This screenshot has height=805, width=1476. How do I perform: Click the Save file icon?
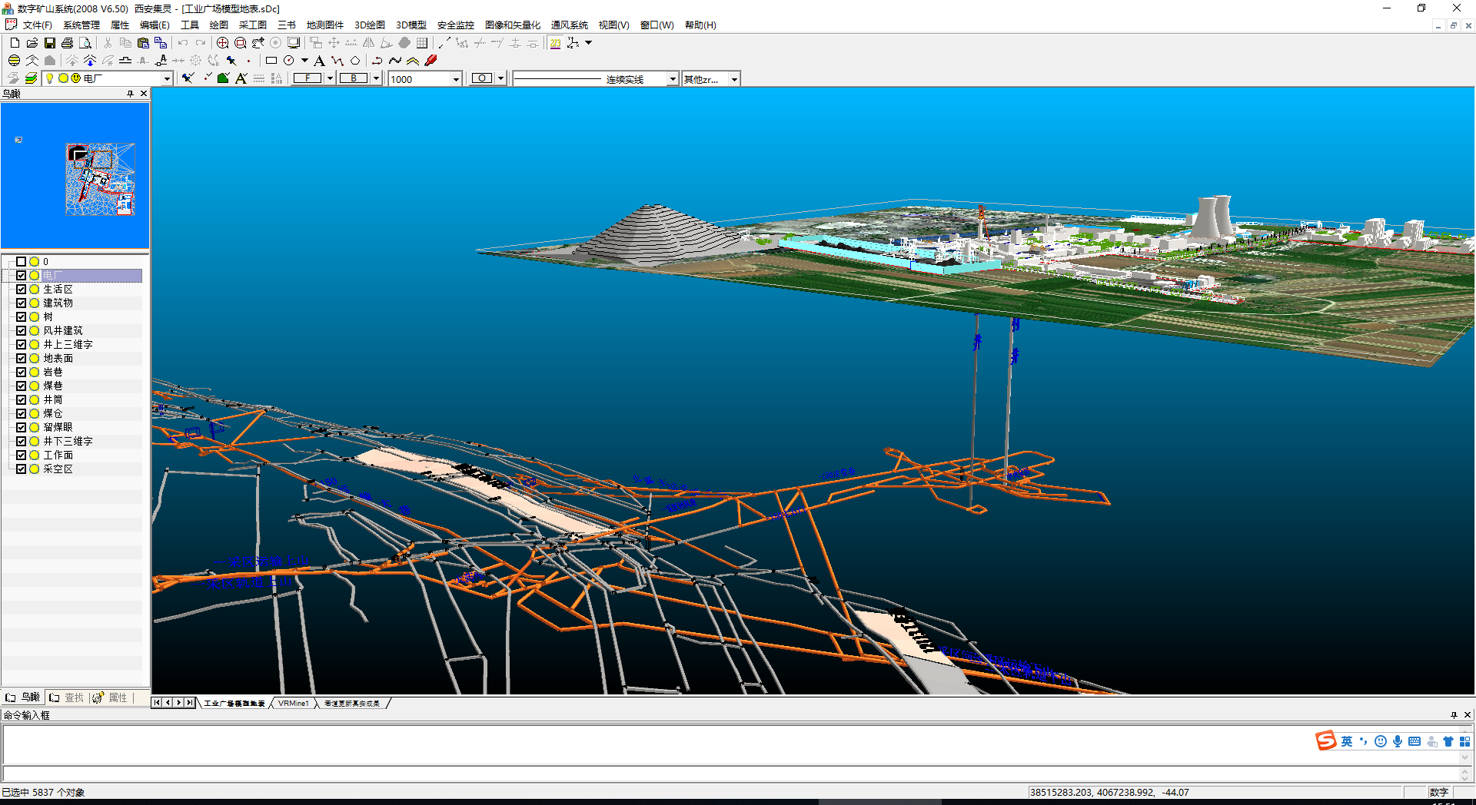(x=50, y=43)
